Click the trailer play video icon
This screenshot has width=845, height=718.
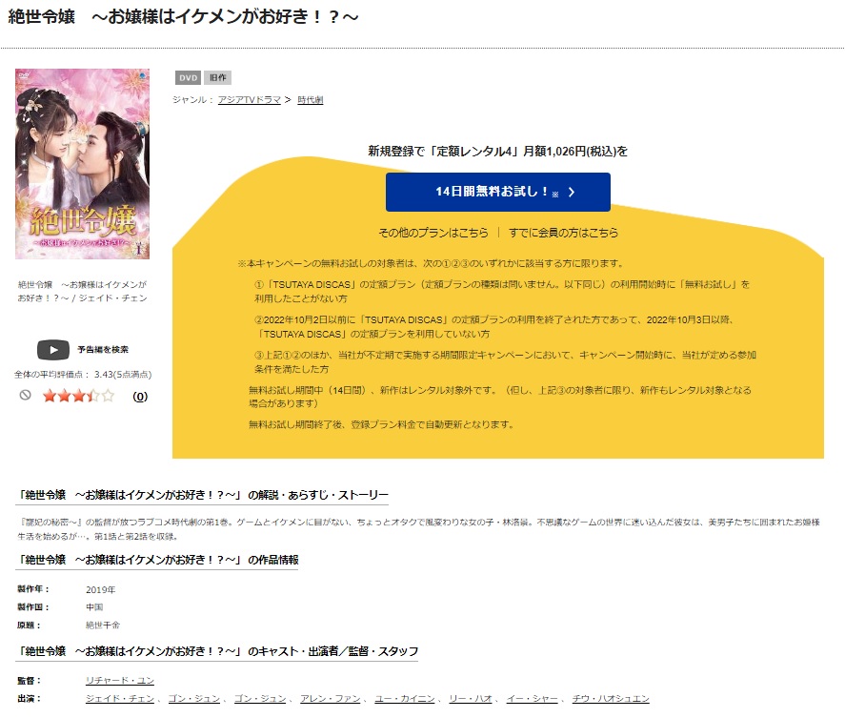click(x=52, y=350)
